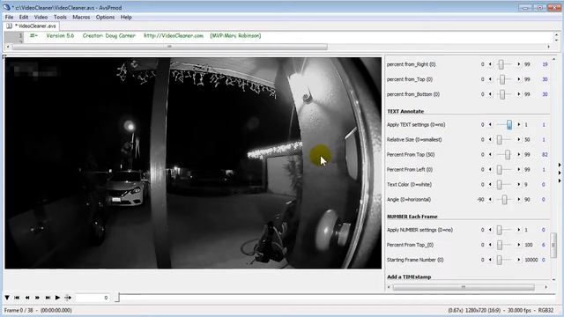
Task: Open the Macros menu
Action: click(81, 17)
